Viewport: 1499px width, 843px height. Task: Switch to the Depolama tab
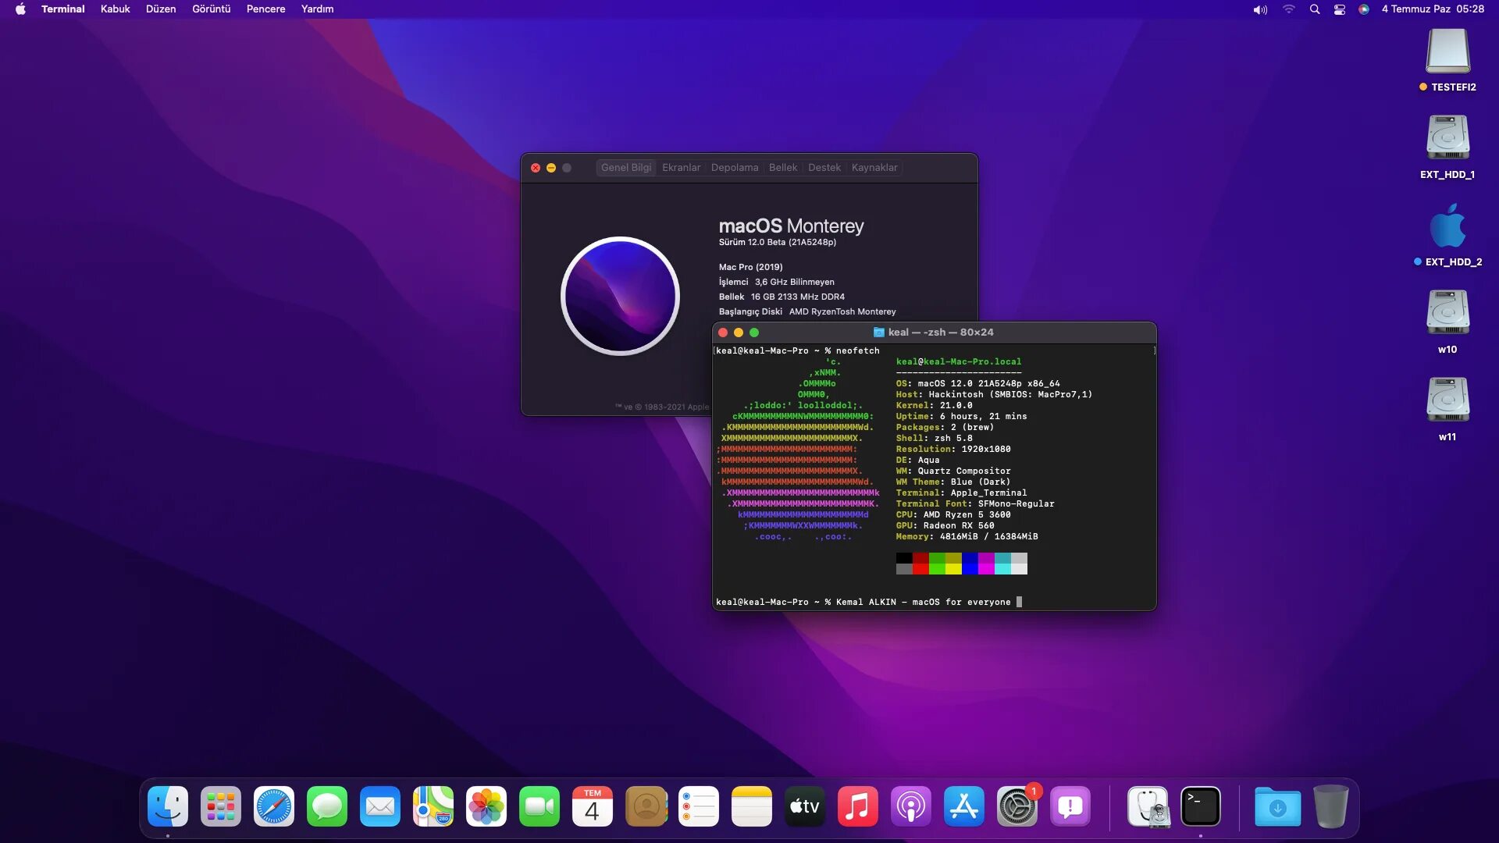(x=734, y=167)
